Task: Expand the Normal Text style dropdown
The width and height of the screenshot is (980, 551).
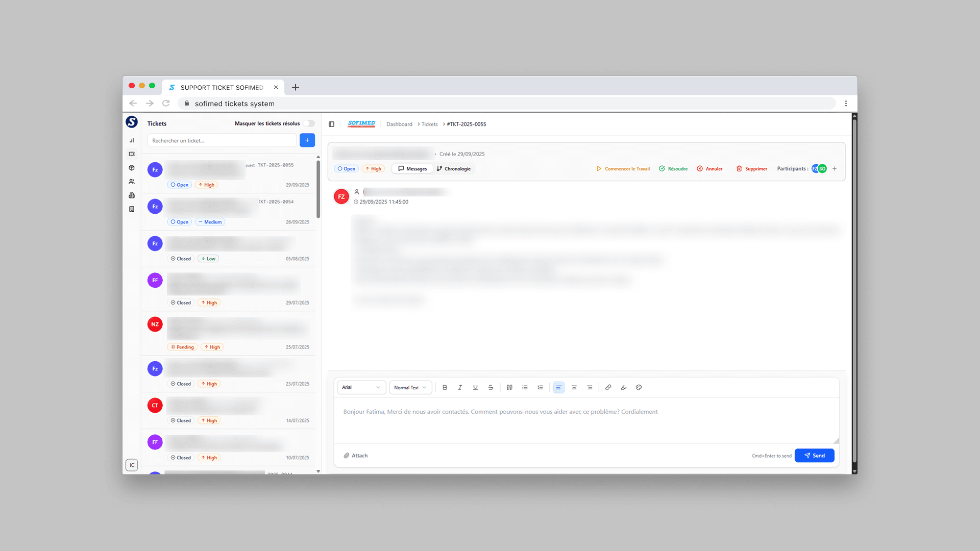Action: 410,387
